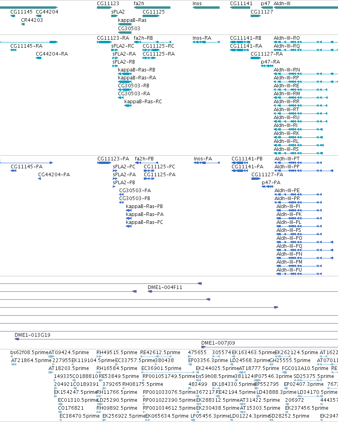This screenshot has width=338, height=422.
Task: Click transcript CG11145-RA
Action: 26,46
